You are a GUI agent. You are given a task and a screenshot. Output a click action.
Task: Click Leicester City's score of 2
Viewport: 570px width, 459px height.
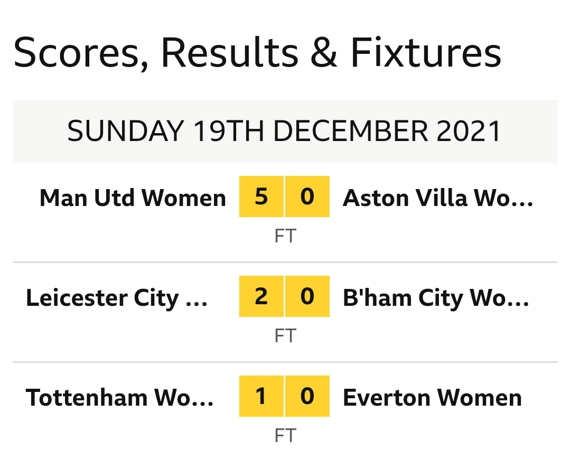pos(261,296)
